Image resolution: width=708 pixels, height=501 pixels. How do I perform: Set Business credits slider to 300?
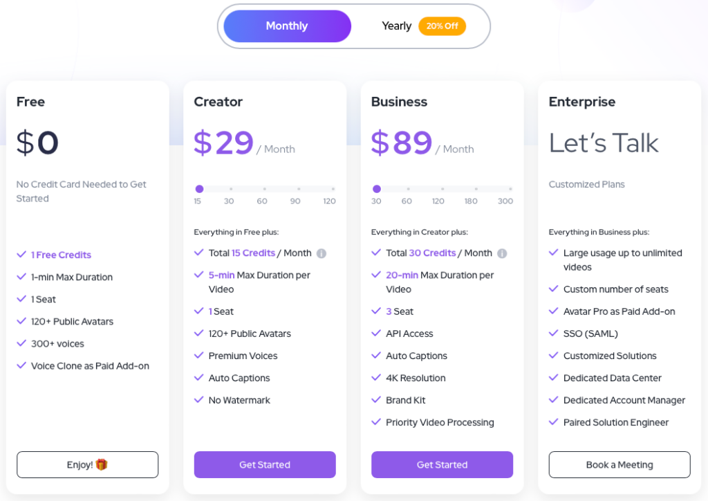(x=510, y=189)
